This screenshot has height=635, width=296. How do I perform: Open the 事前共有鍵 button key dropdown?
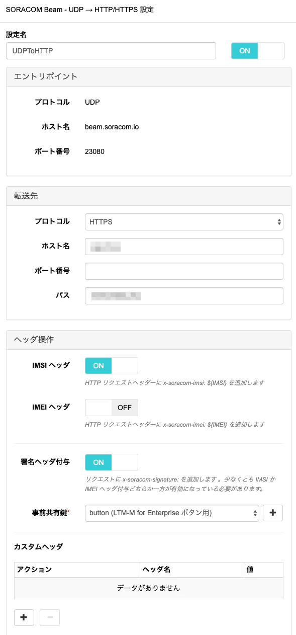(172, 513)
